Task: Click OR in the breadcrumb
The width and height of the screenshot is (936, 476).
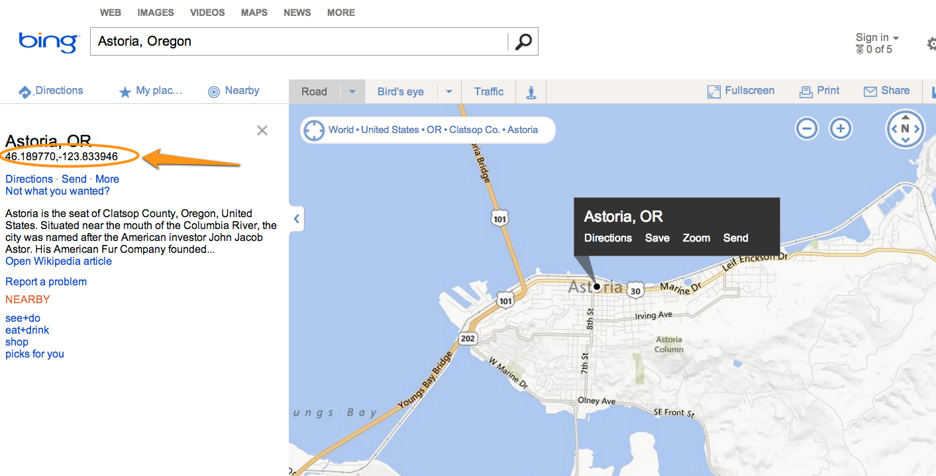Action: 434,130
